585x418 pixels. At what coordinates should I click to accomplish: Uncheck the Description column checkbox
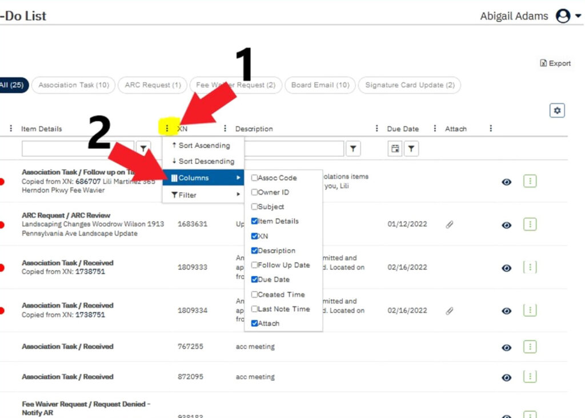point(254,251)
